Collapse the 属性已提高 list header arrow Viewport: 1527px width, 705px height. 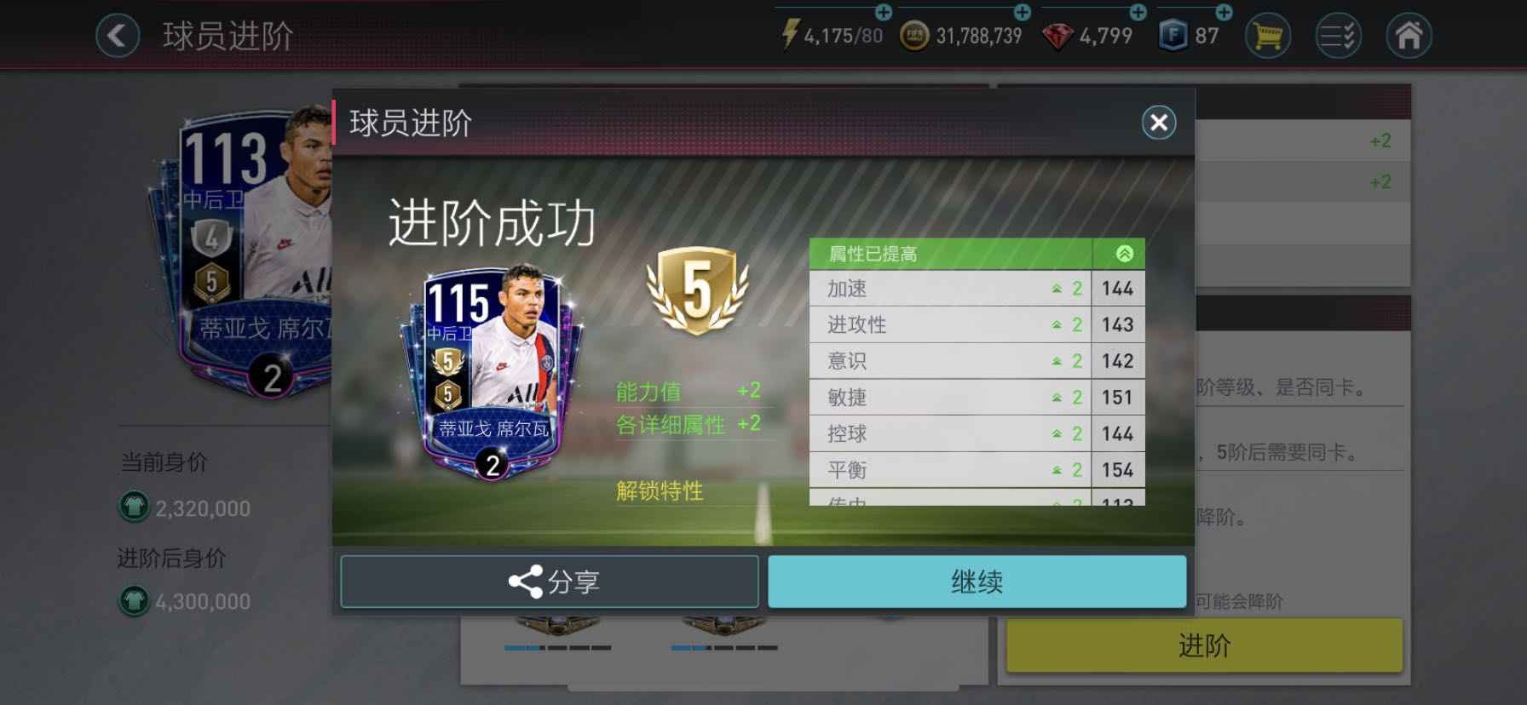pyautogui.click(x=1125, y=254)
